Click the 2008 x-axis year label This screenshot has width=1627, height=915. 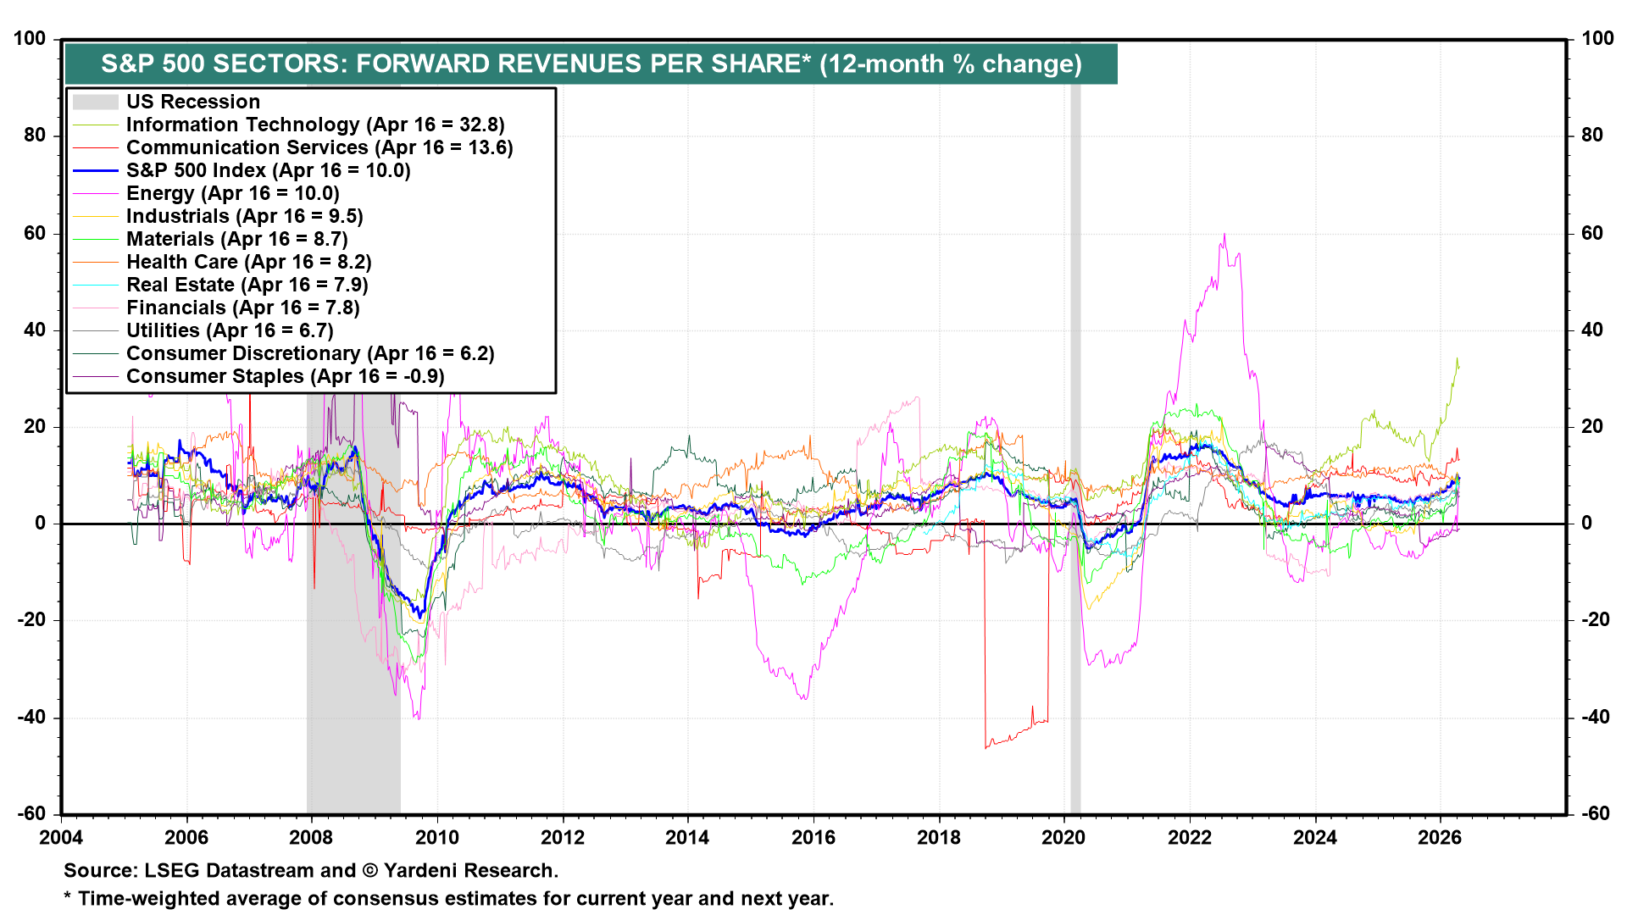tap(311, 838)
